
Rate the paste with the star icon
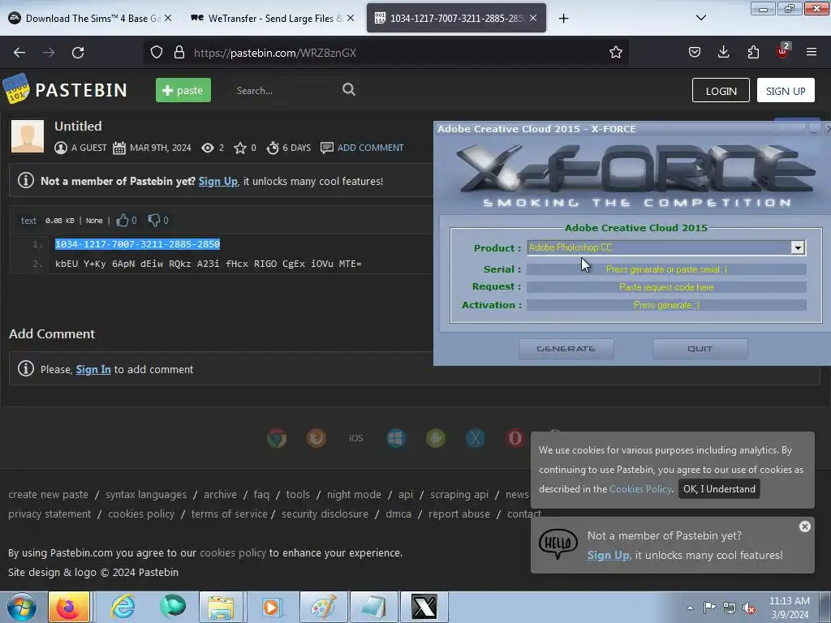pos(240,148)
